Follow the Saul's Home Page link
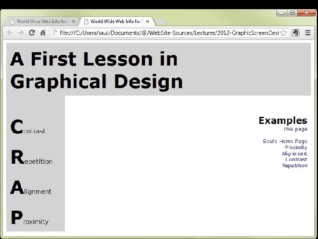Image resolution: width=318 pixels, height=239 pixels. [285, 141]
